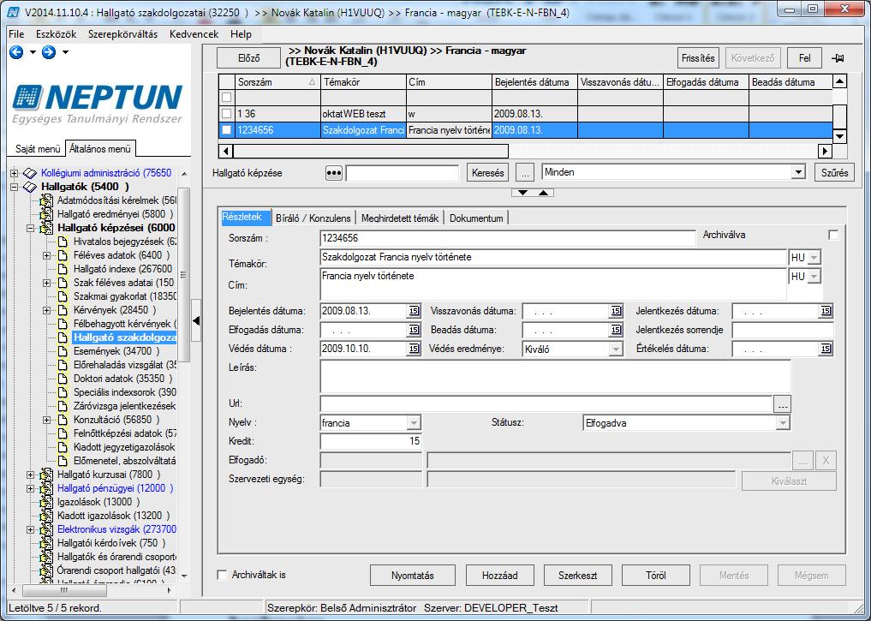Click the Neptun app icon in title bar
The height and width of the screenshot is (621, 871).
click(x=14, y=12)
